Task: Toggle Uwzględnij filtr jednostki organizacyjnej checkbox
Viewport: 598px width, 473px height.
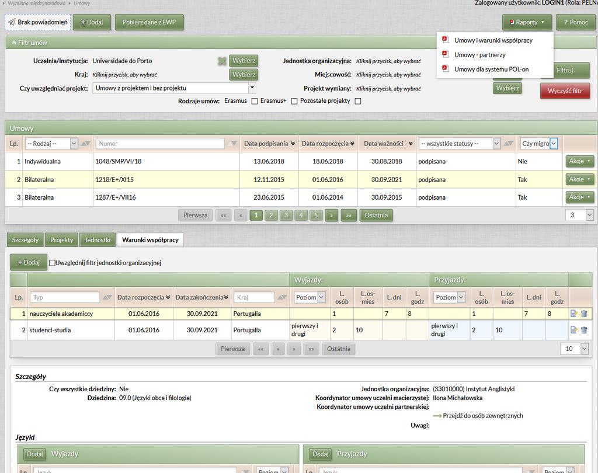Action: click(x=52, y=263)
